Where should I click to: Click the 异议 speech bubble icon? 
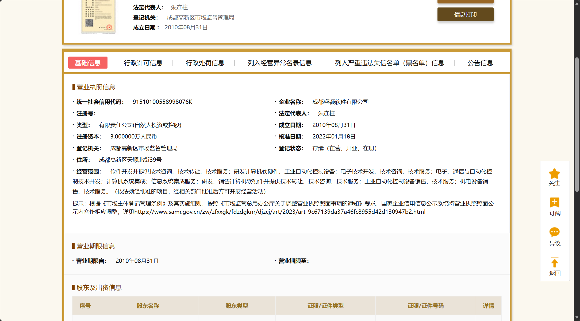(x=554, y=232)
